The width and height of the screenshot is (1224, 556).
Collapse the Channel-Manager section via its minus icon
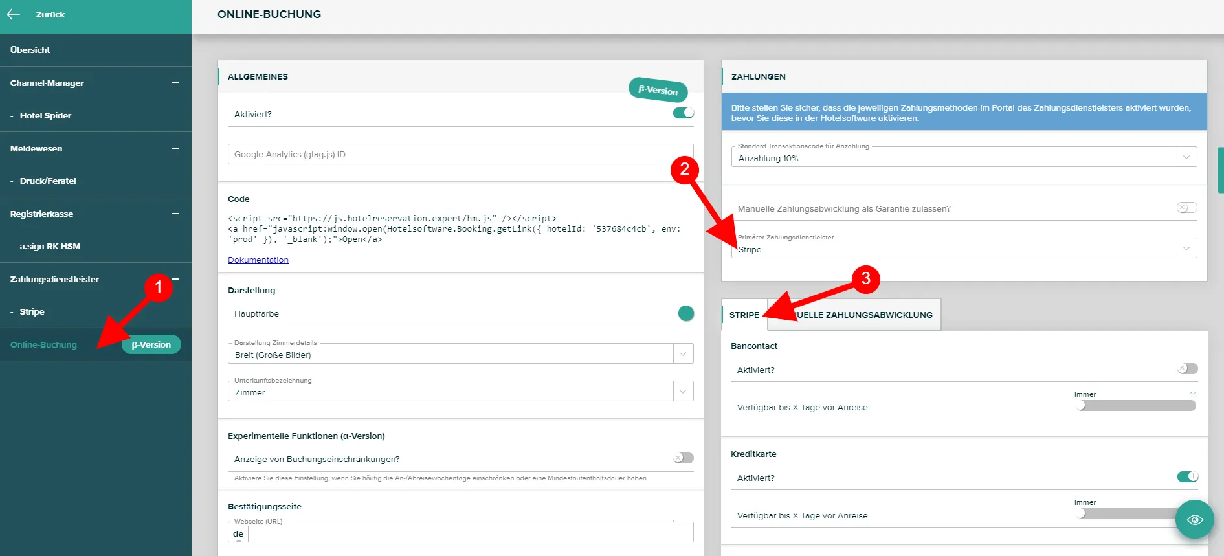click(x=175, y=83)
